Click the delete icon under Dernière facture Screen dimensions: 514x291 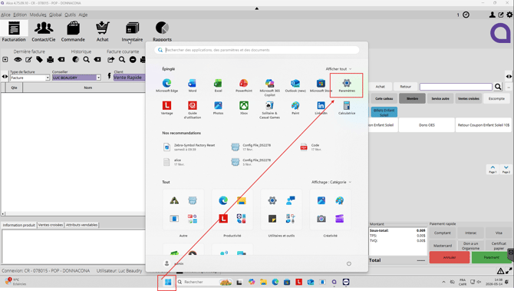61,60
